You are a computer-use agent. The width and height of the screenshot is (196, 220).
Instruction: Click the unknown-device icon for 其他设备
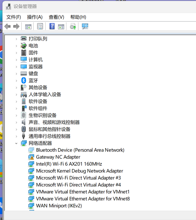point(24,87)
